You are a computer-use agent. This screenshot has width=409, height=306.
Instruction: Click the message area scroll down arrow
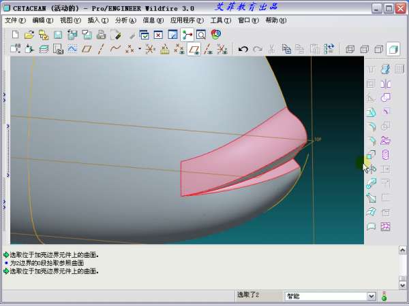point(402,285)
